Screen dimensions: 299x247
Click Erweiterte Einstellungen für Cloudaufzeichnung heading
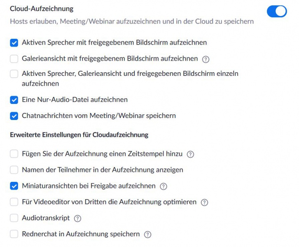[x=79, y=135]
